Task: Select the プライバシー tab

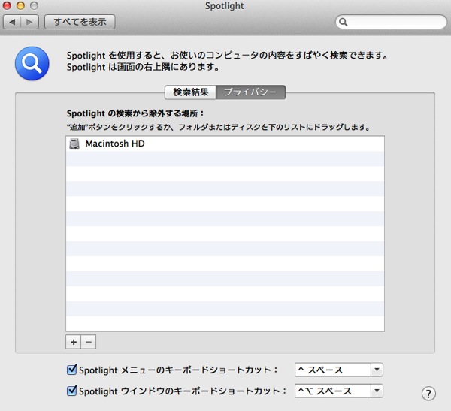Action: click(x=250, y=92)
